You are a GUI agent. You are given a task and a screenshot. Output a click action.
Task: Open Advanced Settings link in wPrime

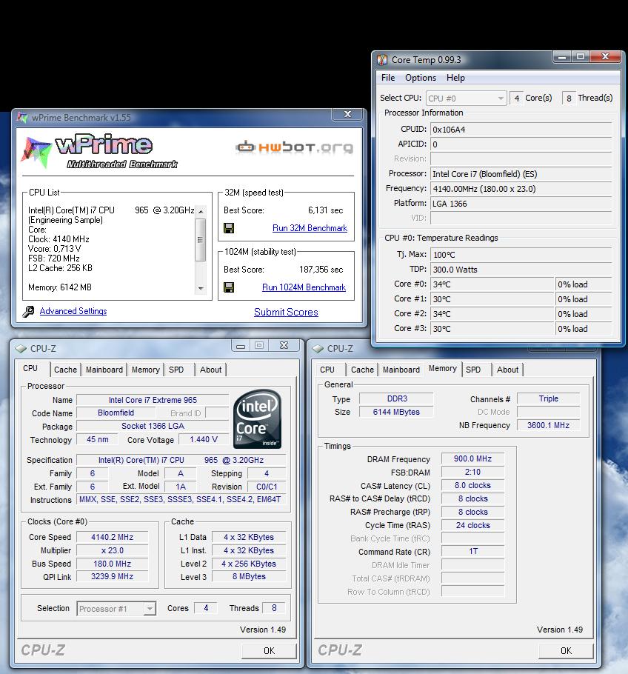pos(73,311)
